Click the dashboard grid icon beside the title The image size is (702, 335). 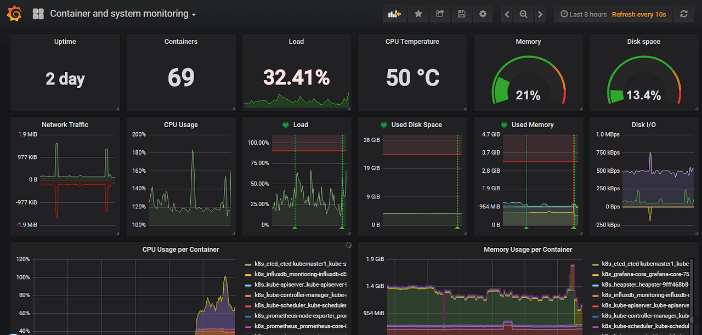[x=38, y=14]
